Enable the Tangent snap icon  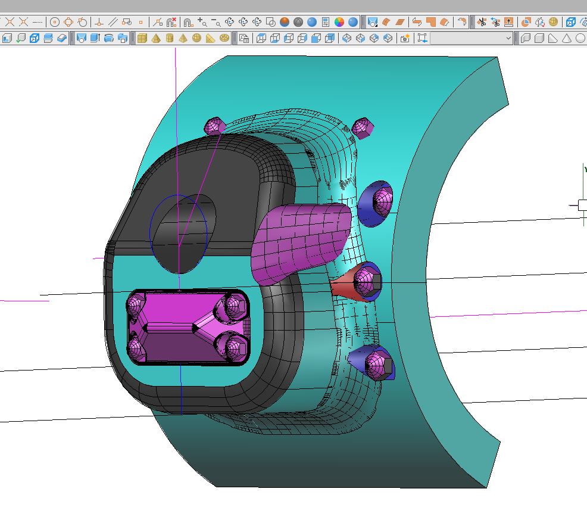click(x=82, y=23)
